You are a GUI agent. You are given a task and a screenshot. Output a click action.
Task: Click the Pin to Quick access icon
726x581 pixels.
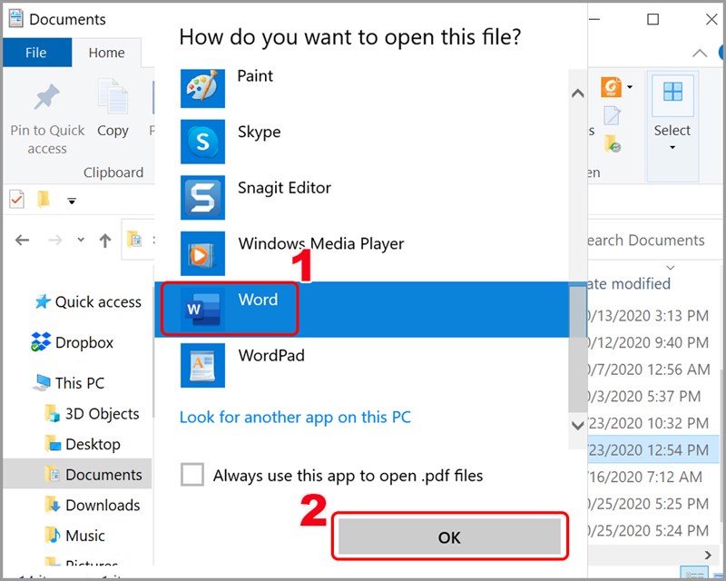point(46,96)
